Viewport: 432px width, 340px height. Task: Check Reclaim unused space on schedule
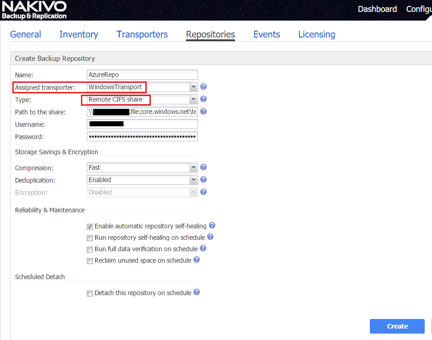click(x=90, y=261)
